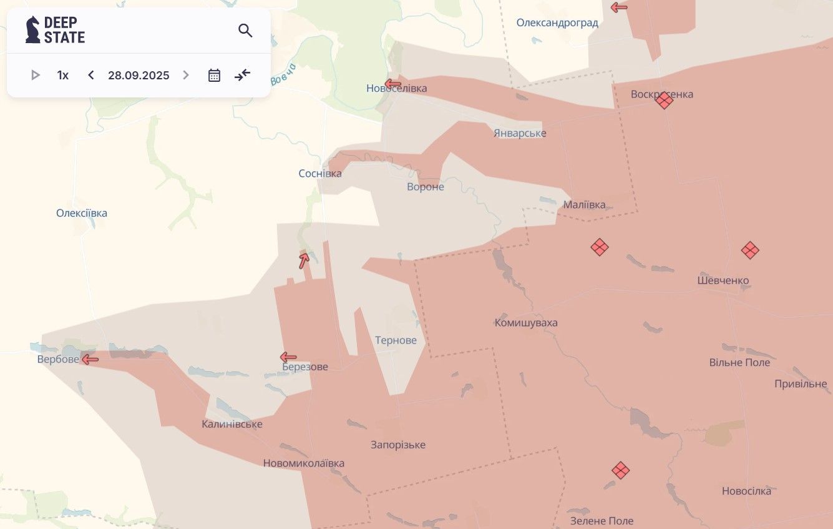Screen dimensions: 833x529
Task: Click the arrow marker east of Олександроград
Action: [x=619, y=7]
